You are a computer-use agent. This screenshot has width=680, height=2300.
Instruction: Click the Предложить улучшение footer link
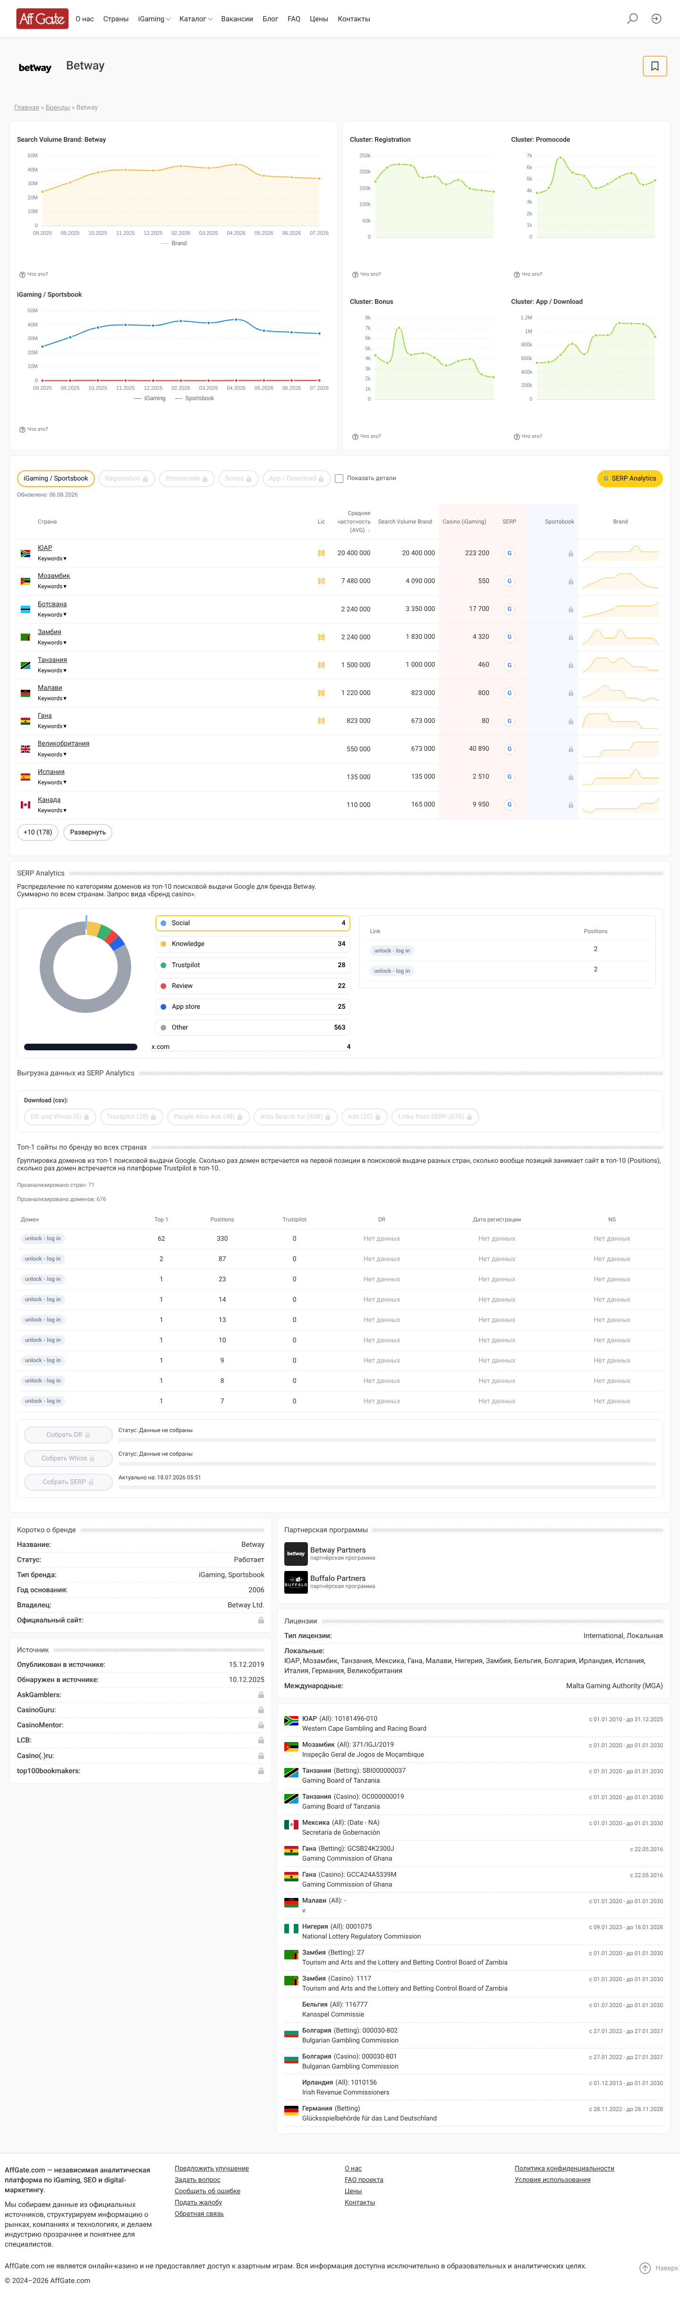tap(212, 2169)
